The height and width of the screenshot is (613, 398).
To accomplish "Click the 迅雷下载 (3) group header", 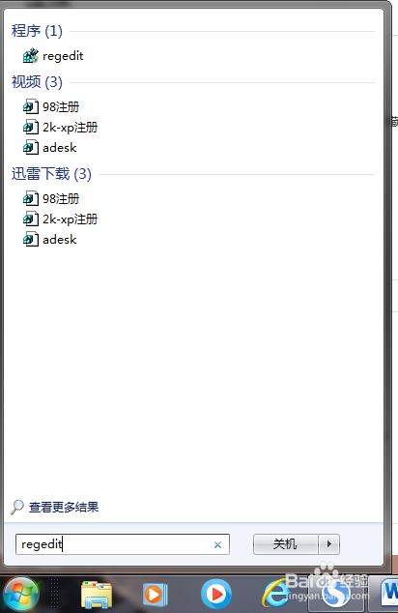I will click(51, 174).
